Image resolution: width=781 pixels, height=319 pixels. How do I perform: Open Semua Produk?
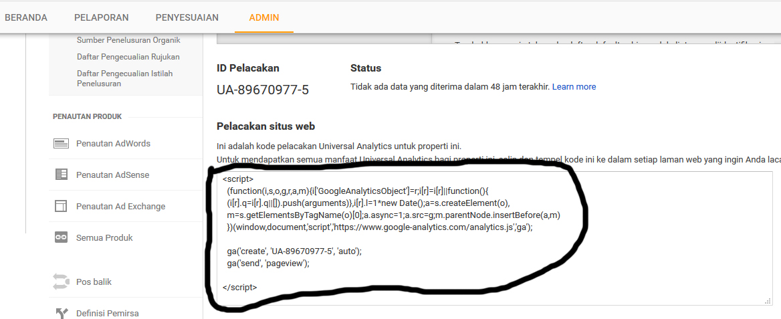click(x=104, y=238)
